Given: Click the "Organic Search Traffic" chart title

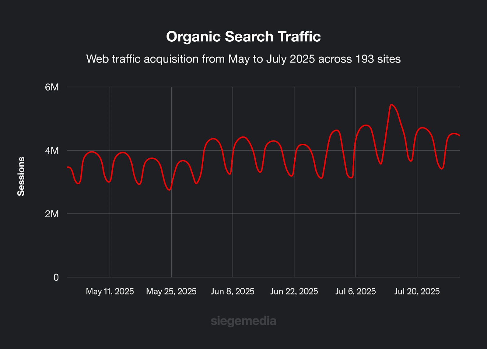Looking at the screenshot, I should tap(243, 37).
